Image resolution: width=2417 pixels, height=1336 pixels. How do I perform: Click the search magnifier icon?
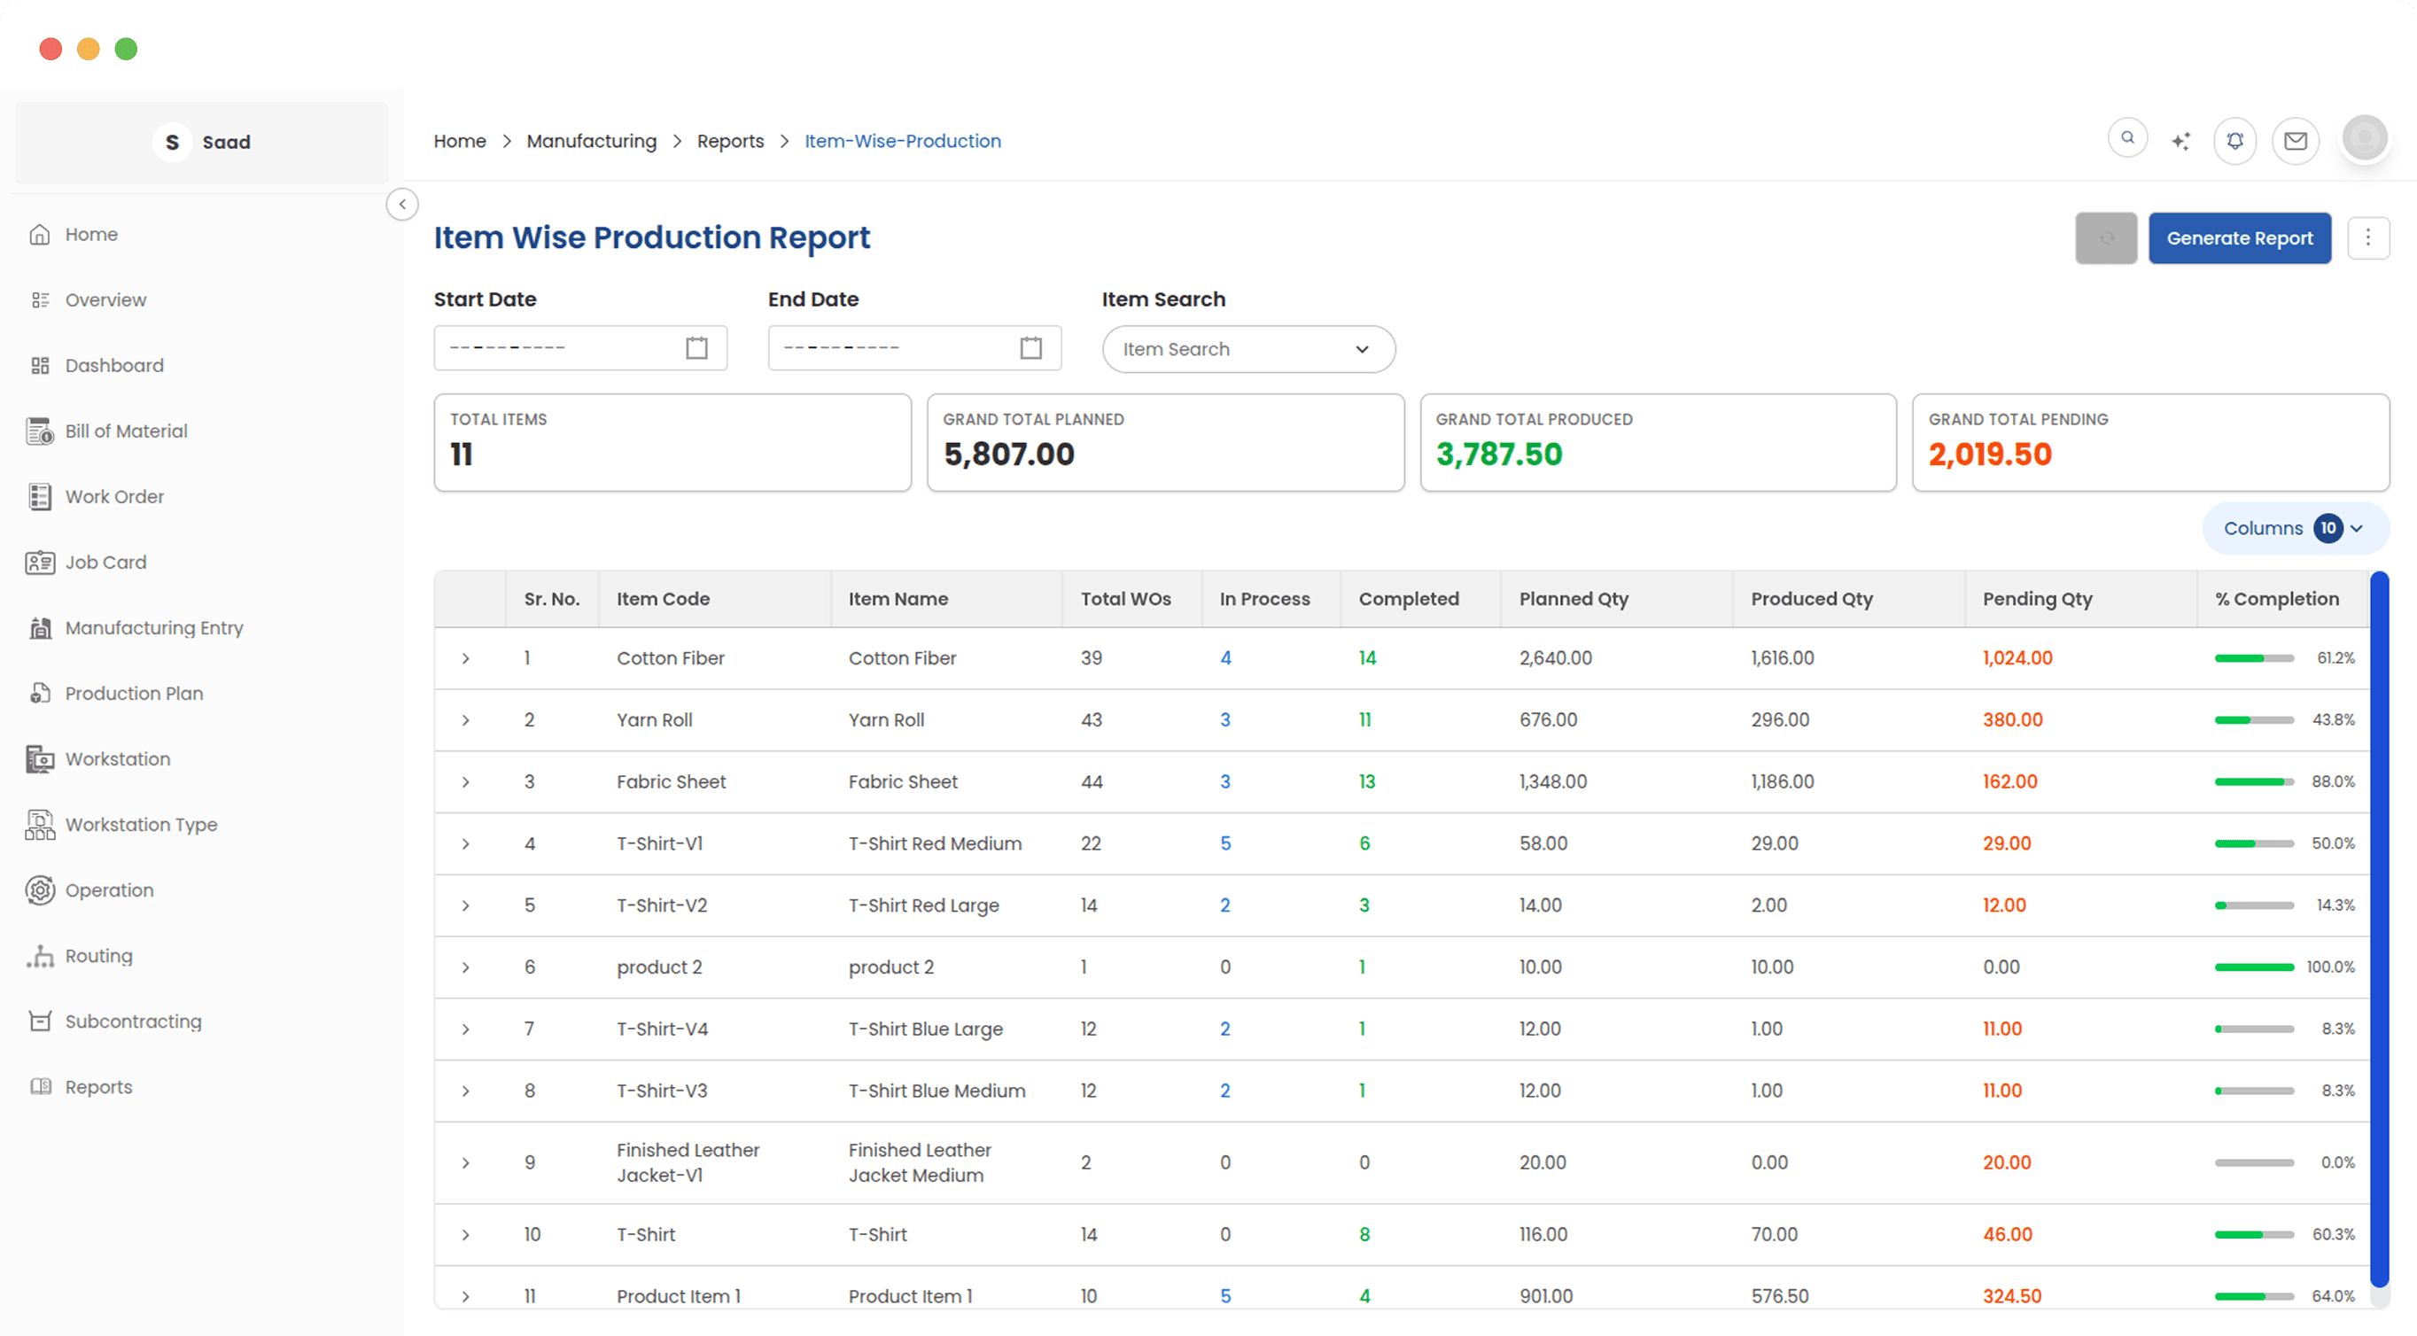pos(2127,137)
